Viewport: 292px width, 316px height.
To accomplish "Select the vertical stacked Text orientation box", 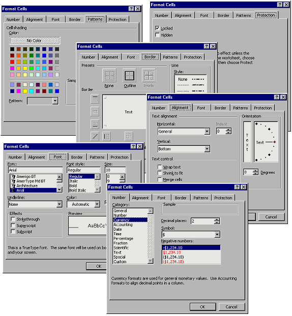I will tap(247, 142).
